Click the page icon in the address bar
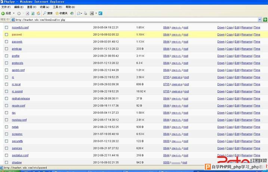This screenshot has height=172, width=268. click(x=13, y=20)
